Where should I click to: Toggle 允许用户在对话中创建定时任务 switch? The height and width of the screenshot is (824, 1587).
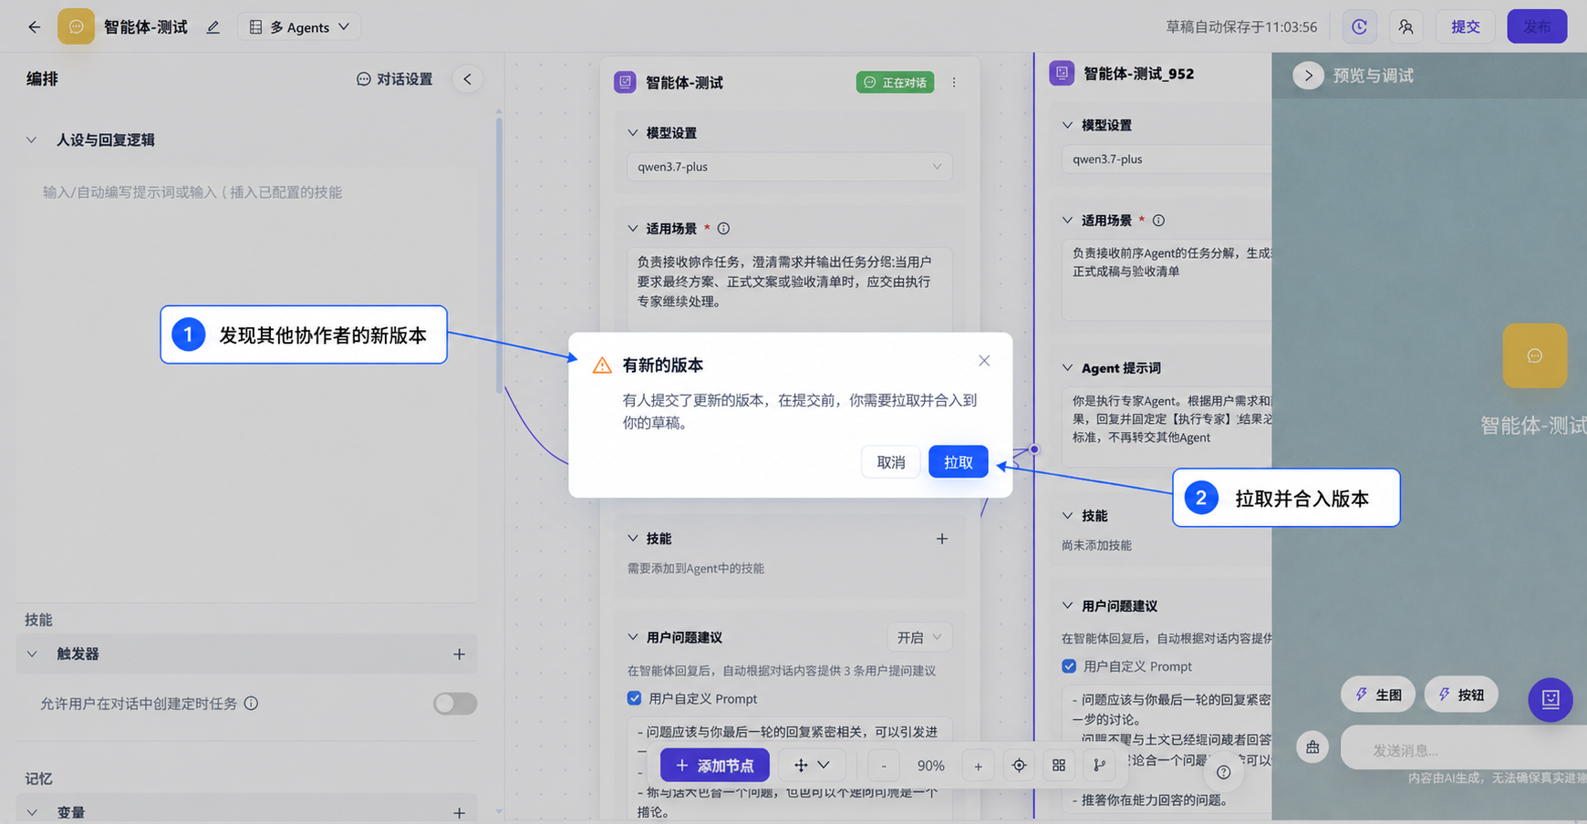click(x=455, y=704)
